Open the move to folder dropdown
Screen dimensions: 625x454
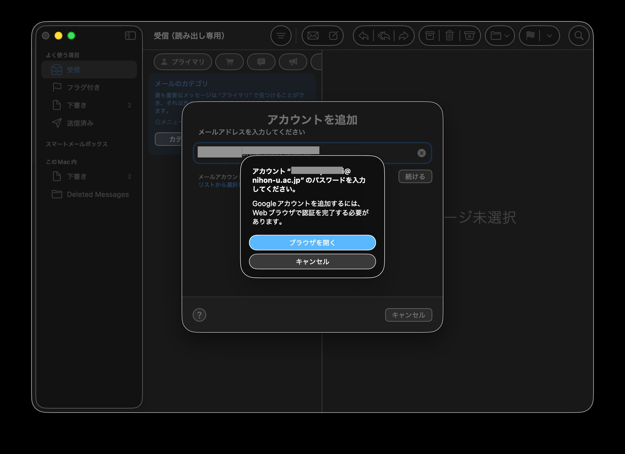click(x=500, y=36)
